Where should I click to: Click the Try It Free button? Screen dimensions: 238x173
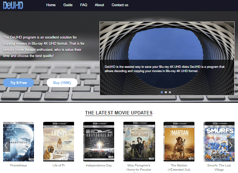(19, 83)
